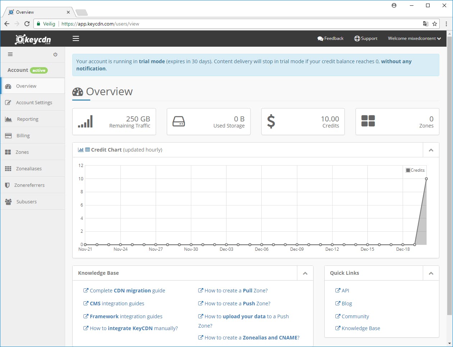This screenshot has height=347, width=453.
Task: Click the Feedback link in the header
Action: point(330,38)
